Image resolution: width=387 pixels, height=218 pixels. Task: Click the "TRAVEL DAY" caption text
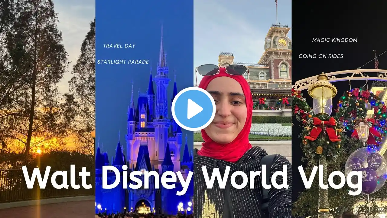119,46
